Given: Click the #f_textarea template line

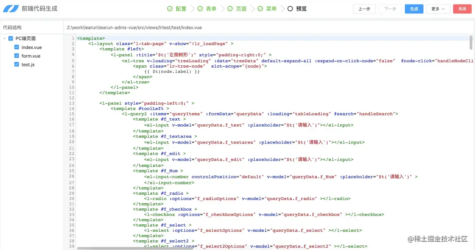Looking at the screenshot, I should click(165, 136).
